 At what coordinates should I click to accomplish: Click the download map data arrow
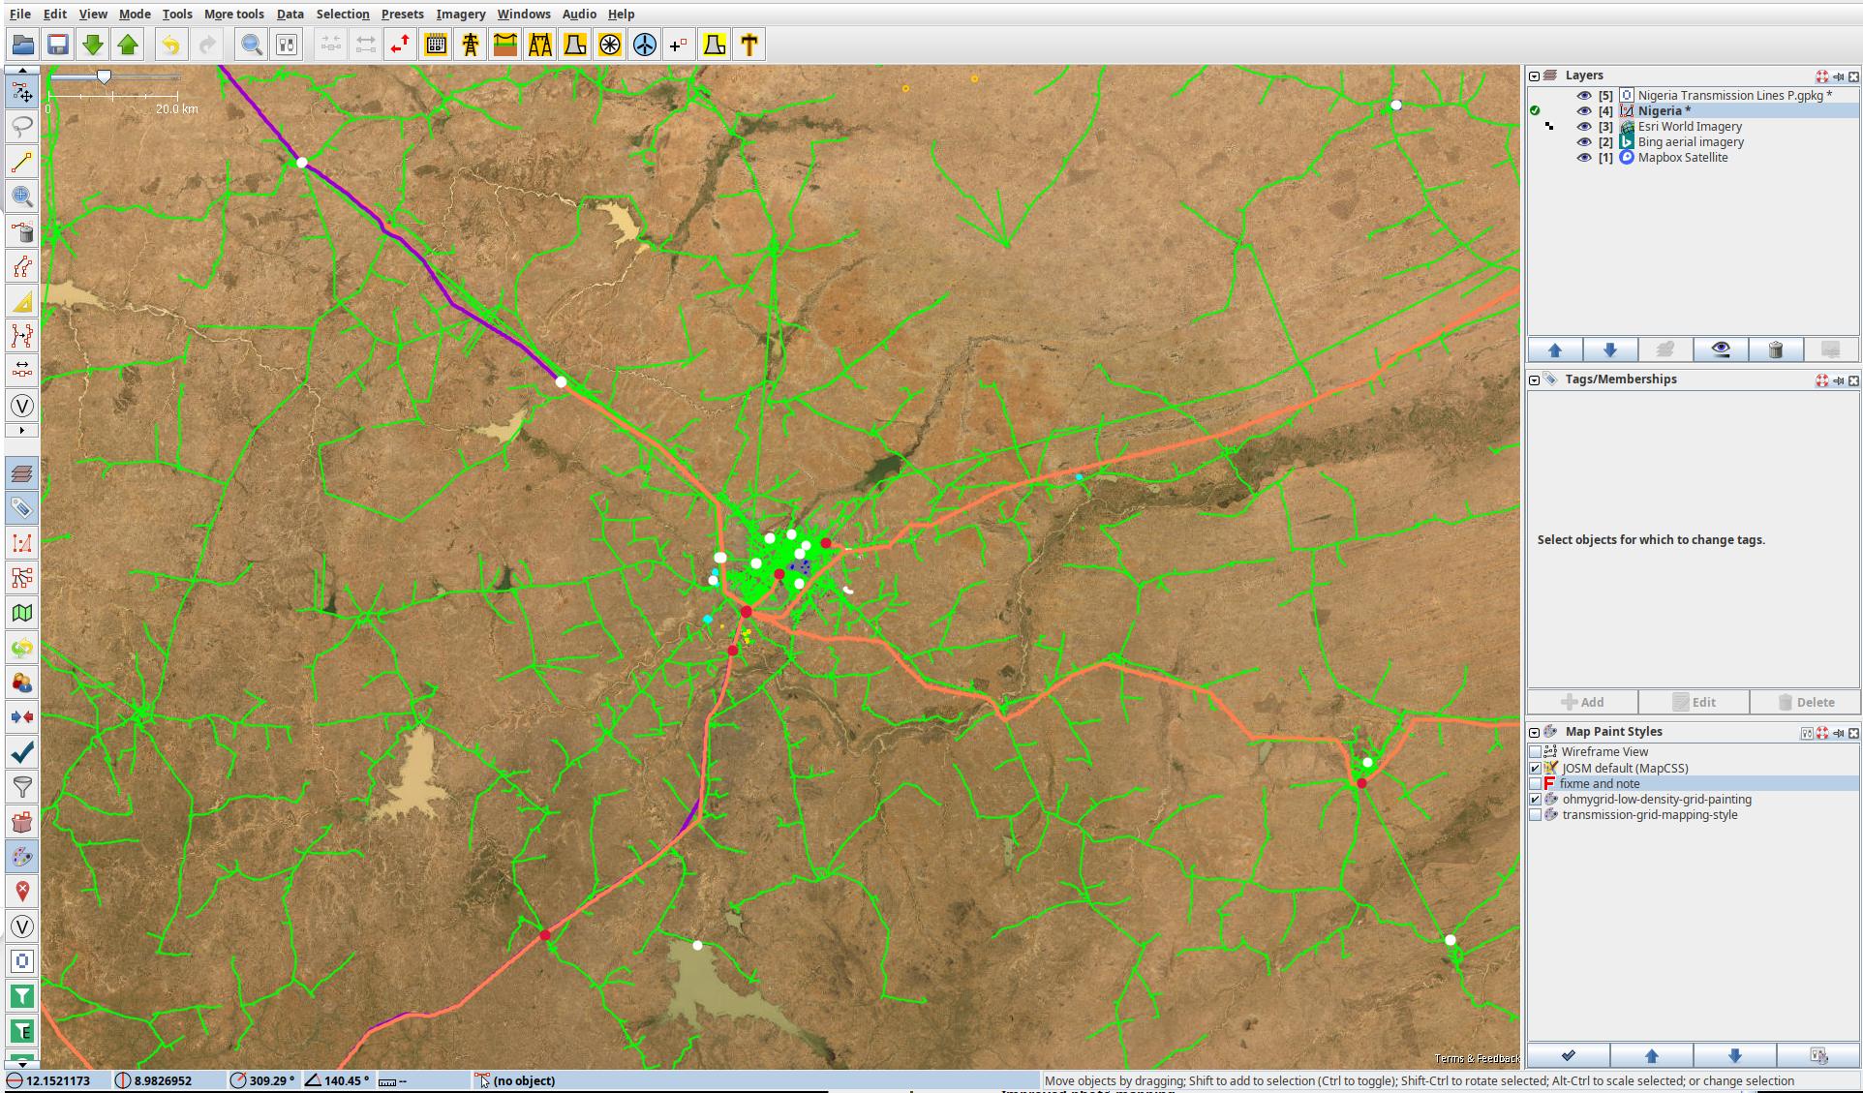[x=93, y=45]
